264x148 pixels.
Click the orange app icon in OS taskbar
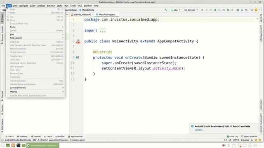click(13, 145)
